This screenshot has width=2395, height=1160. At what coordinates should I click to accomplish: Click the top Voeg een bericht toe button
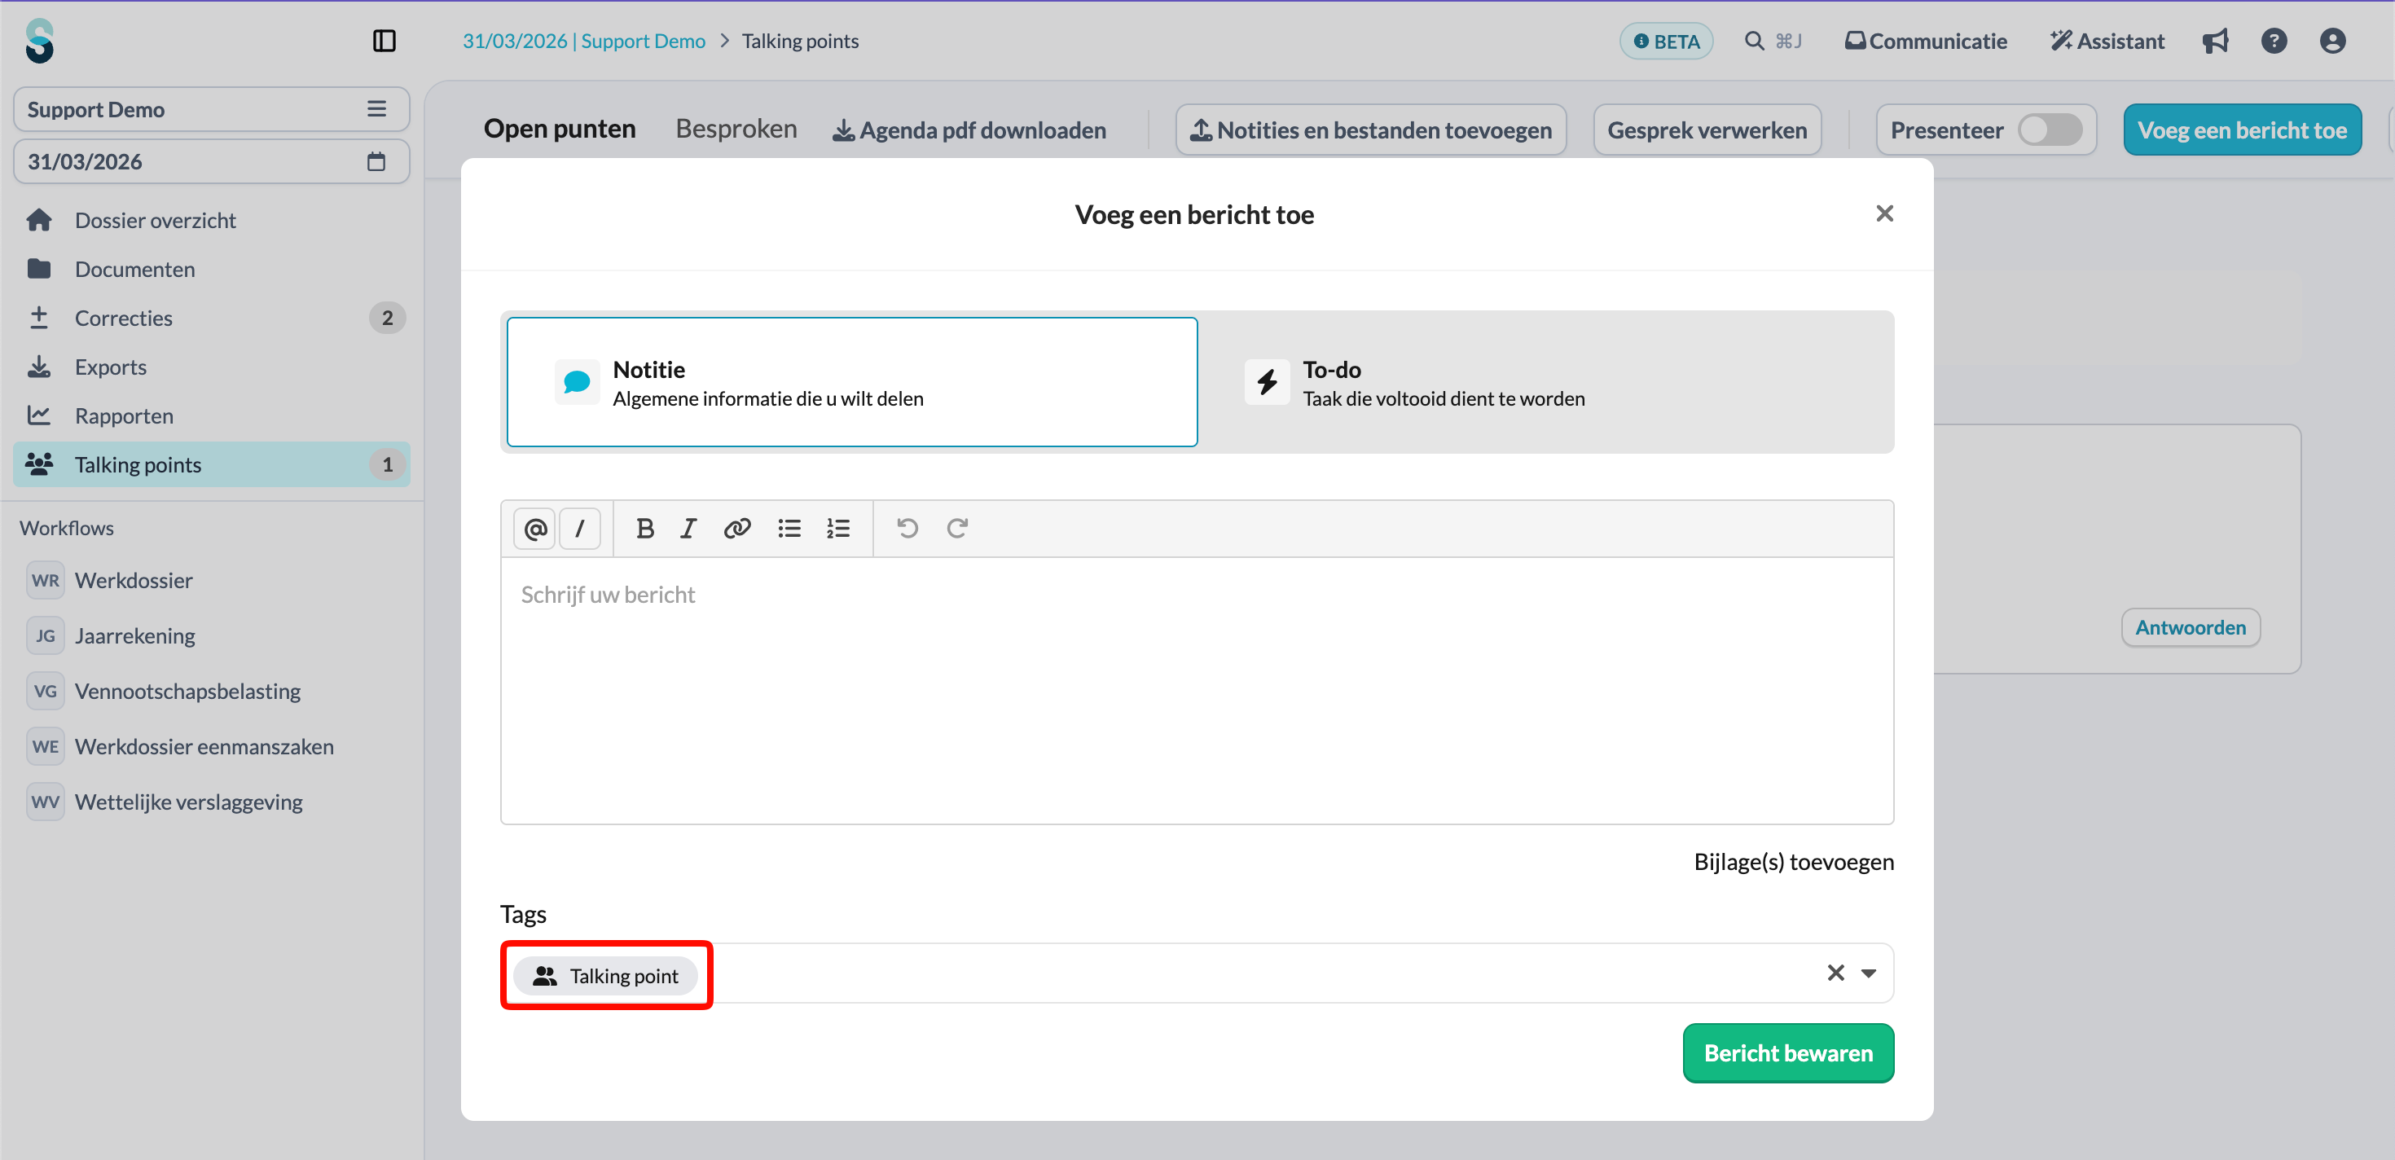click(2242, 130)
